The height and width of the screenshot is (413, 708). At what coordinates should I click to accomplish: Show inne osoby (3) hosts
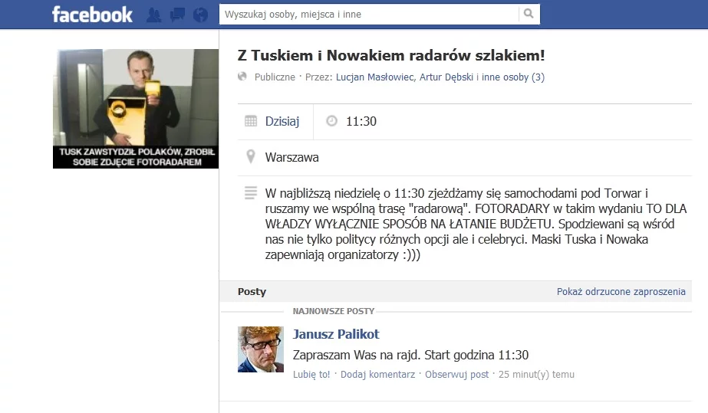pyautogui.click(x=513, y=77)
